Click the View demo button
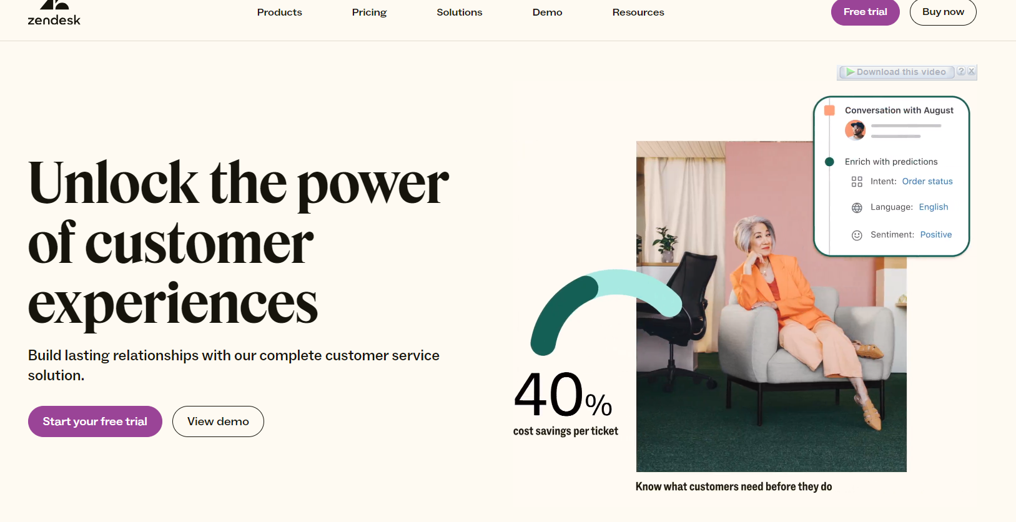The image size is (1016, 522). pos(218,421)
